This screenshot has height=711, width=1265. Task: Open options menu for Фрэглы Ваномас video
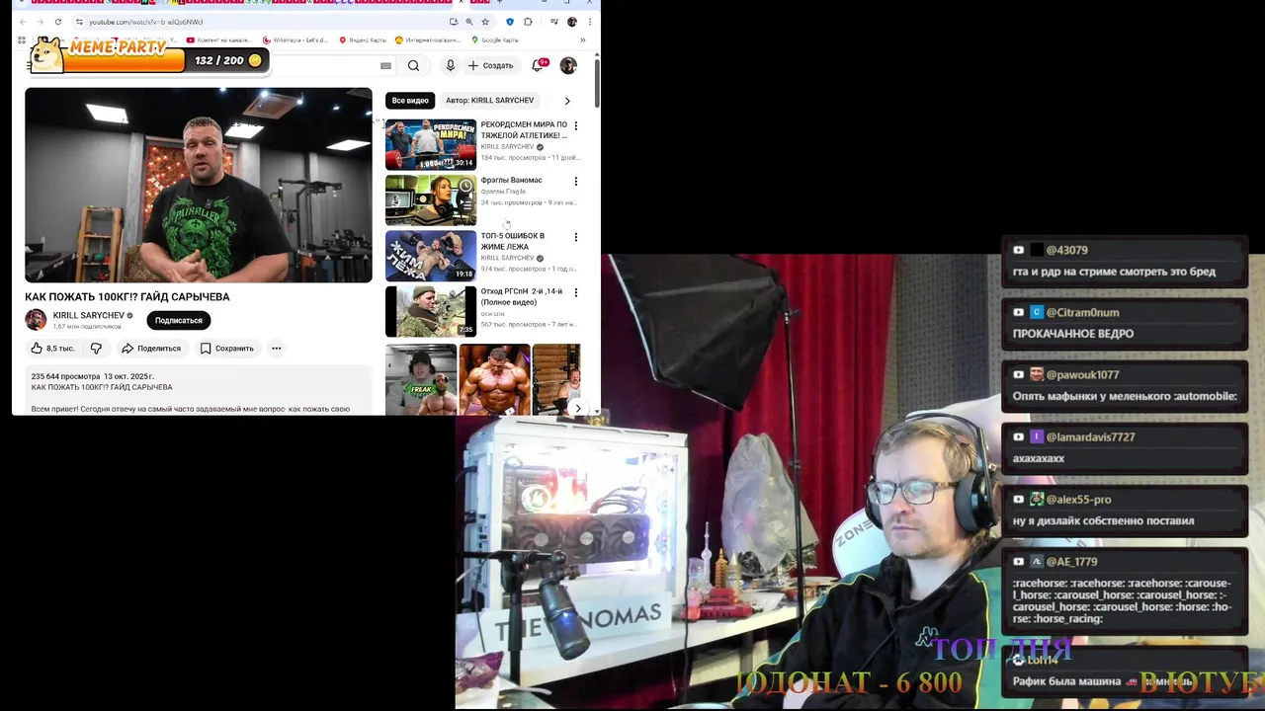point(575,182)
